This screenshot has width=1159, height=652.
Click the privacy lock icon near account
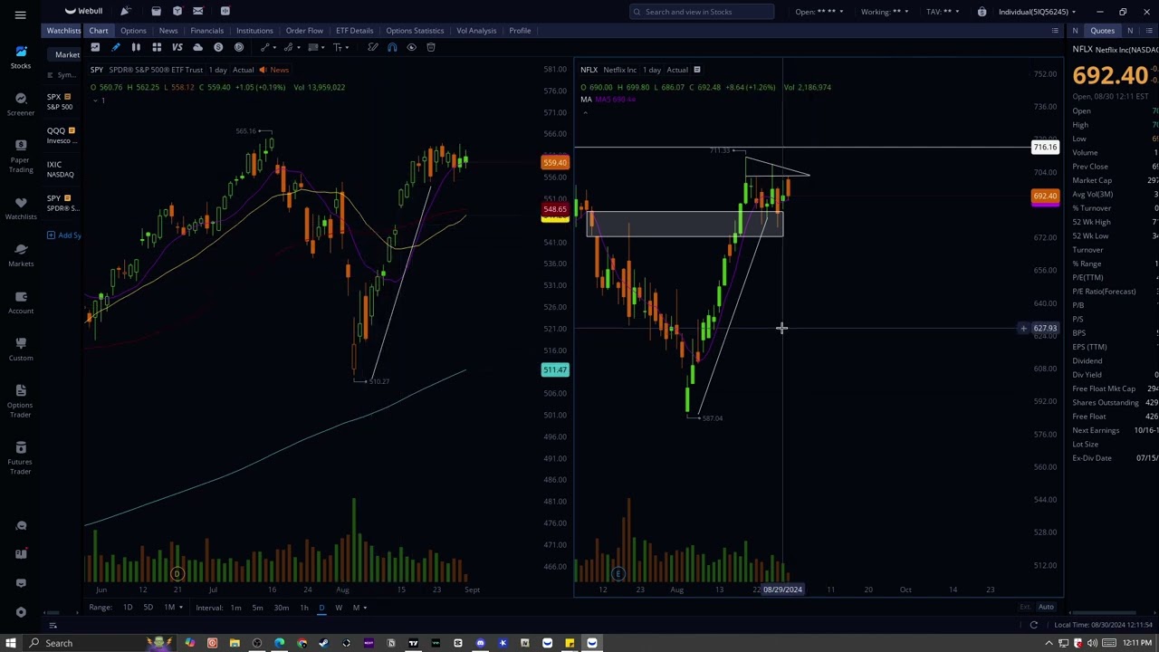(x=982, y=12)
